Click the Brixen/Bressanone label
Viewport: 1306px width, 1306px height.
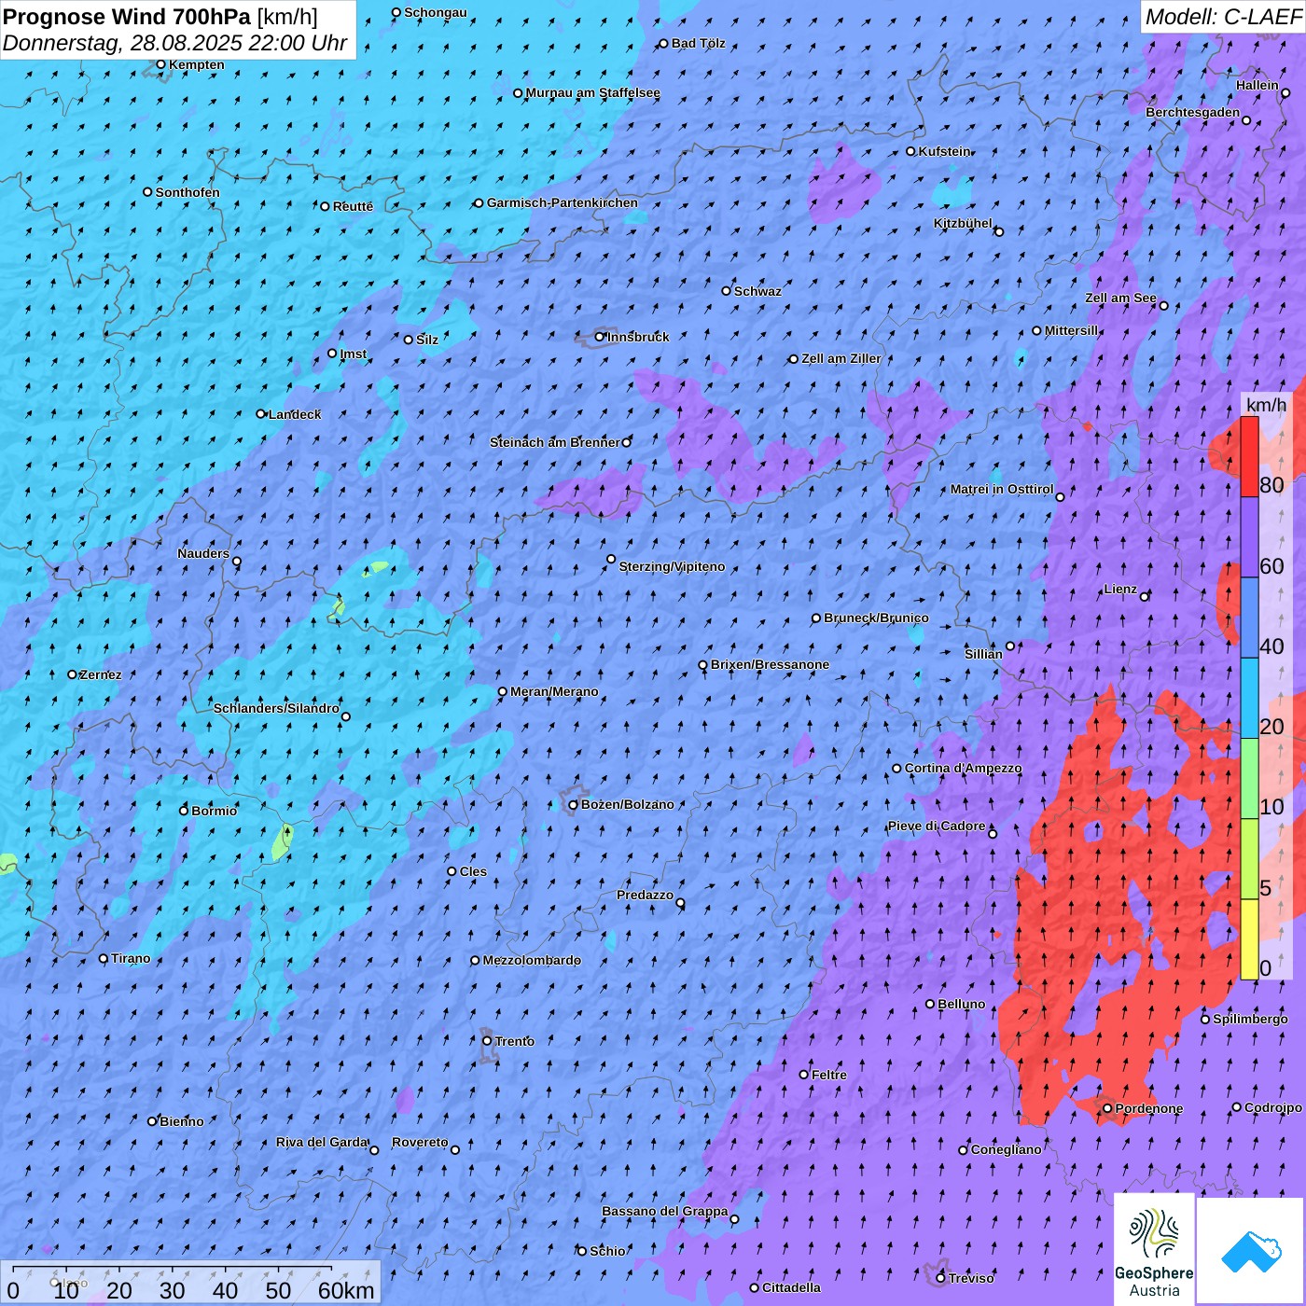[x=770, y=664]
